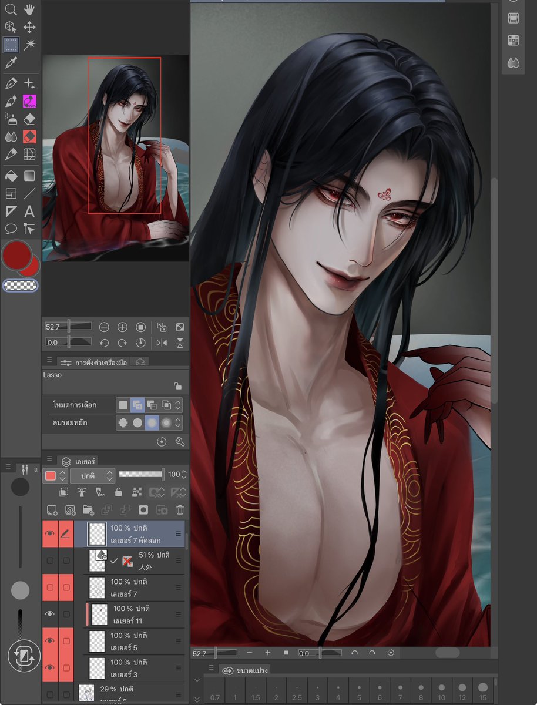The height and width of the screenshot is (705, 537).
Task: Pick brush size 10 preset
Action: 441,691
